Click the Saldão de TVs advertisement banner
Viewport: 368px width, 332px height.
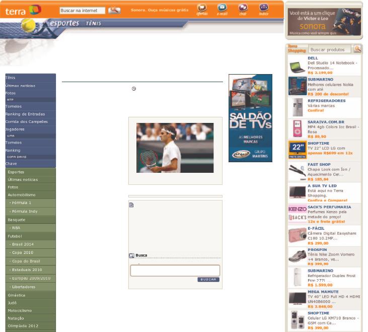coord(250,118)
